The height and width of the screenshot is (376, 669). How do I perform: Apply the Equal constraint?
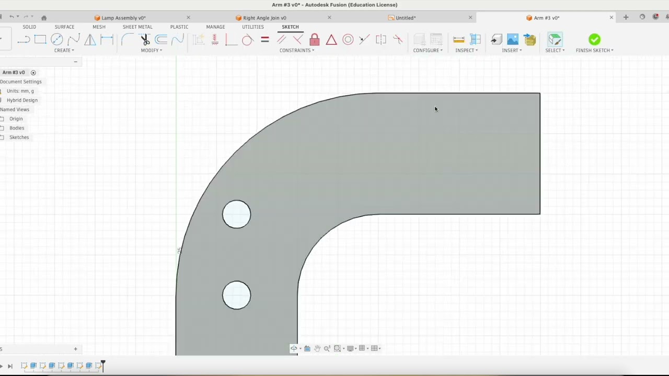(x=265, y=40)
